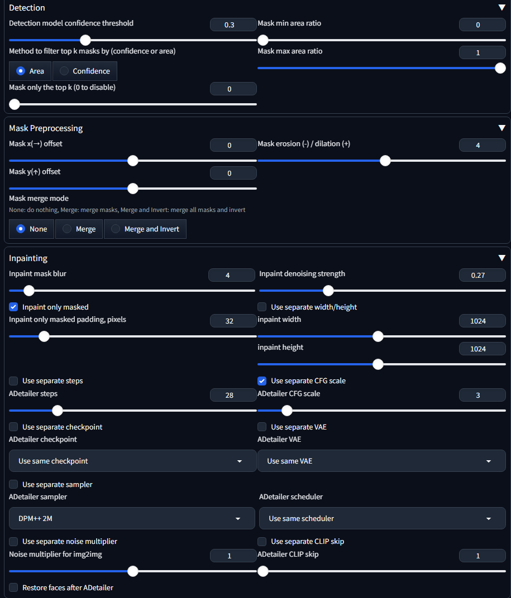This screenshot has height=598, width=511.
Task: Click the inpaint height value field
Action: point(482,349)
